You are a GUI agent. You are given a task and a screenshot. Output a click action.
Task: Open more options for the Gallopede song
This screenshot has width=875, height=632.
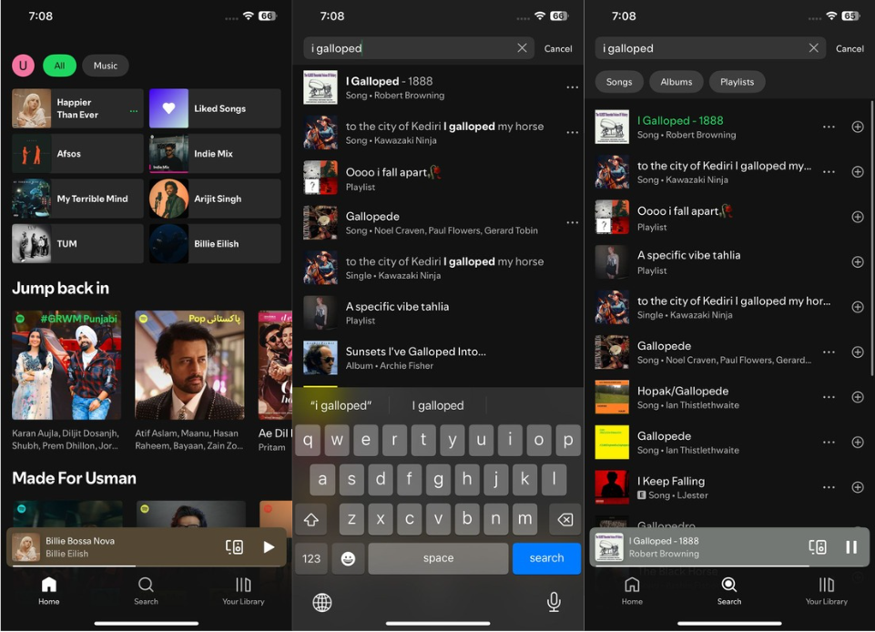click(573, 222)
